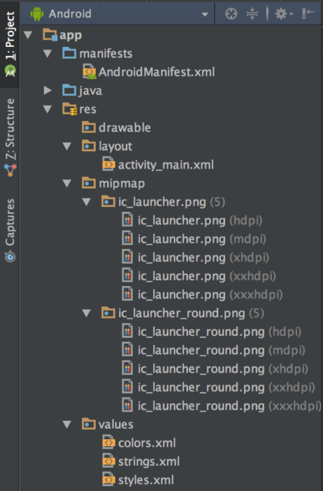Collapse the ic_launcher_round.png group
The image size is (323, 491).
(x=86, y=313)
